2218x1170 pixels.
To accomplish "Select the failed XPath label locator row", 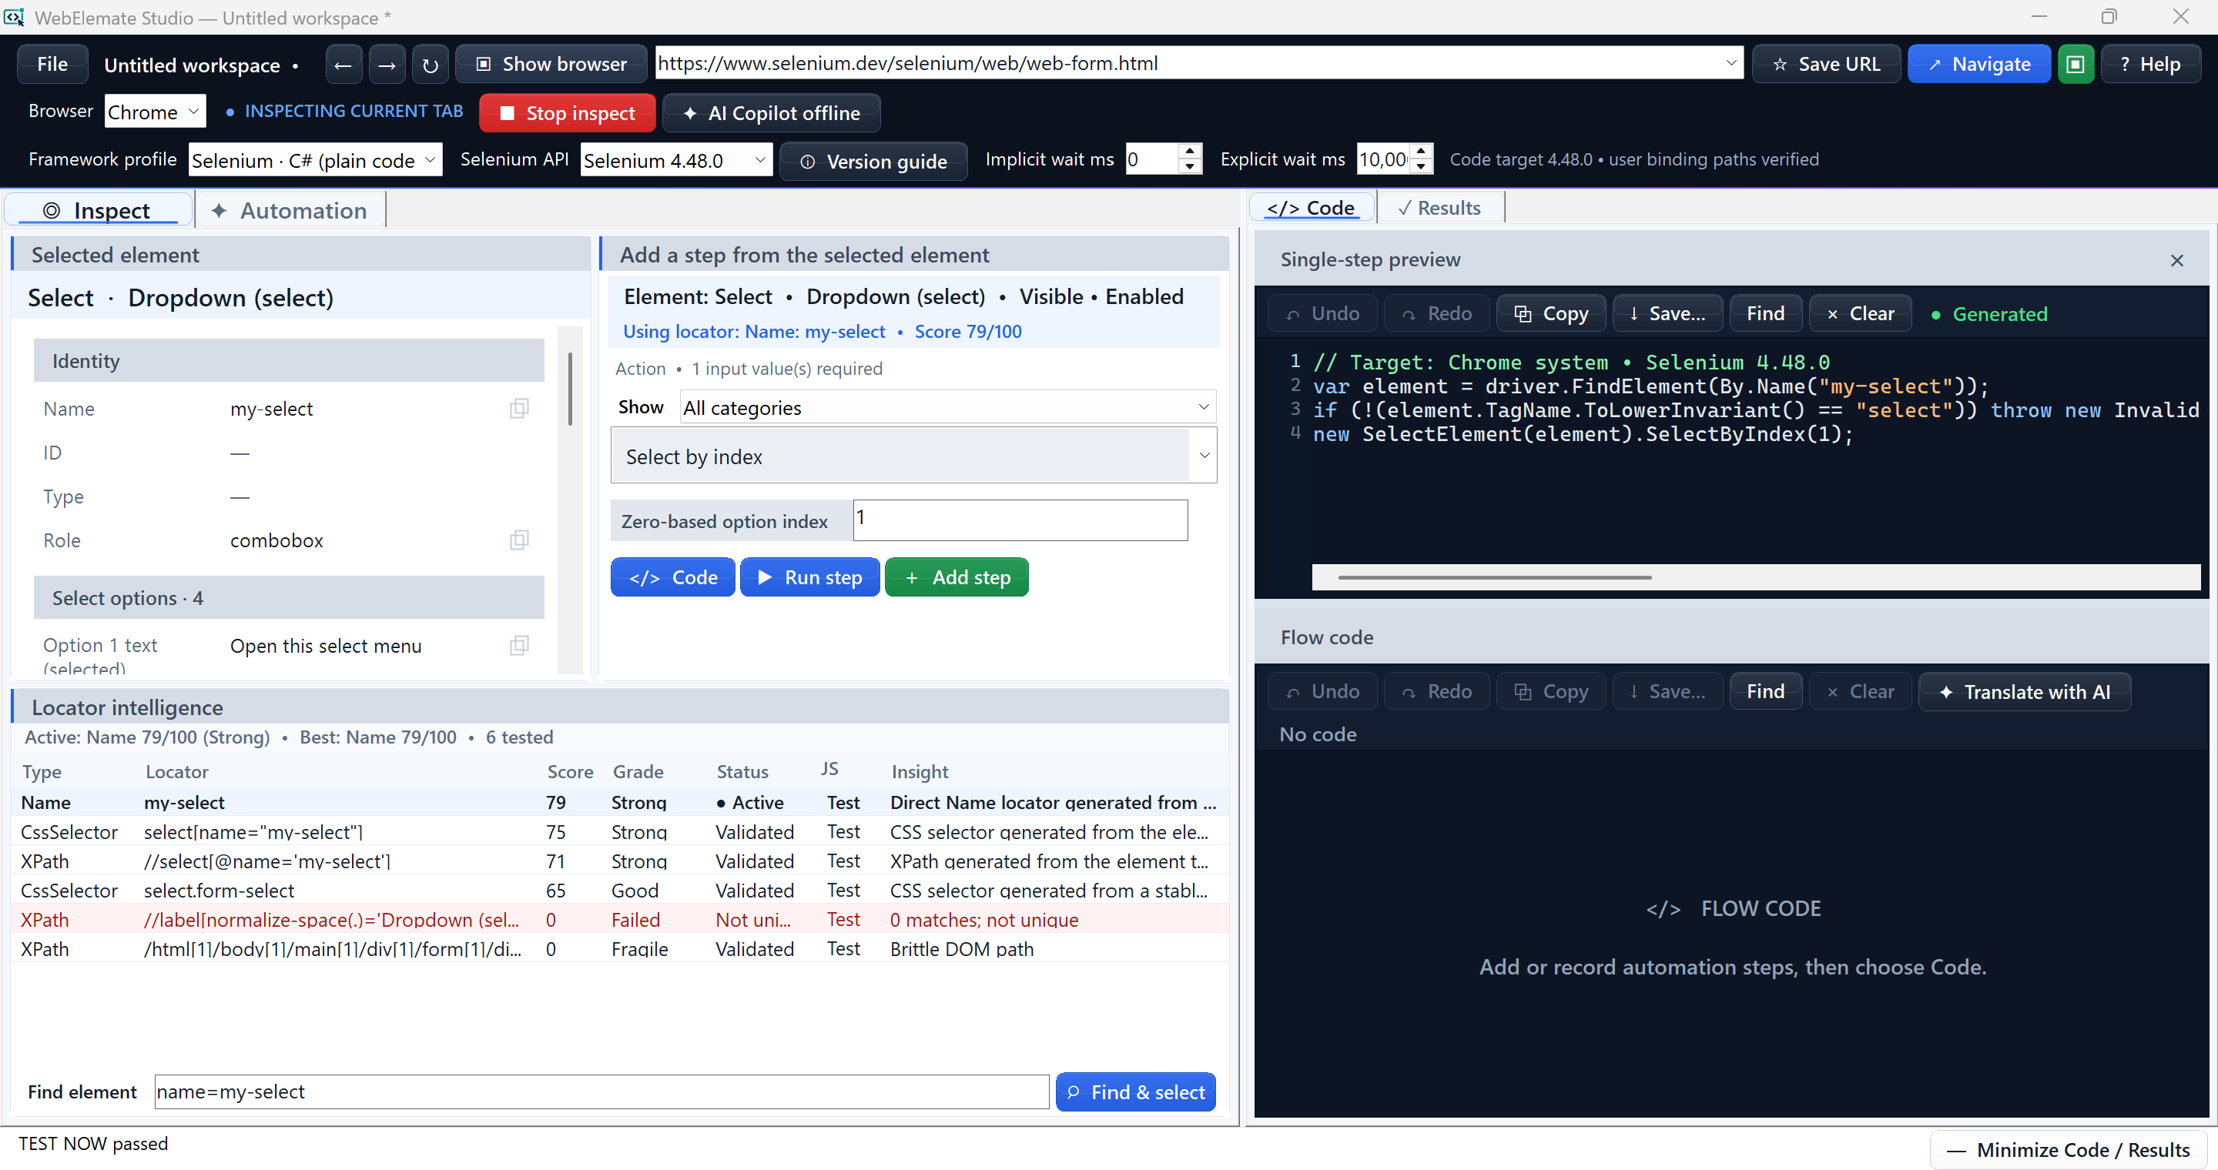I will tap(620, 920).
